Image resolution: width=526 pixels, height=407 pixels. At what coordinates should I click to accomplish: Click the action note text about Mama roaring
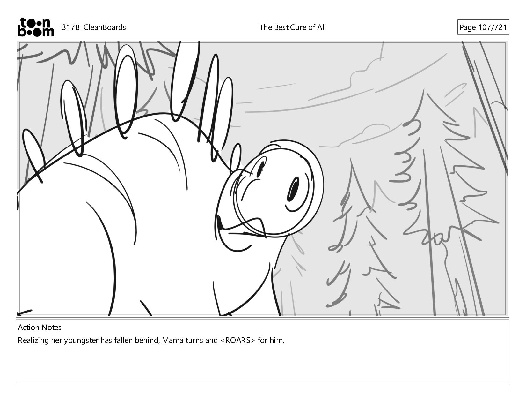[151, 340]
